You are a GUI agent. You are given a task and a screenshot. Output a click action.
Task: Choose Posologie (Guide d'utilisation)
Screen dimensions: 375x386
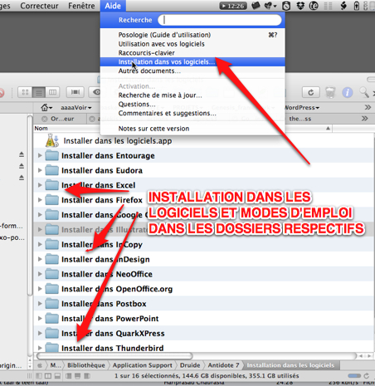(192, 35)
